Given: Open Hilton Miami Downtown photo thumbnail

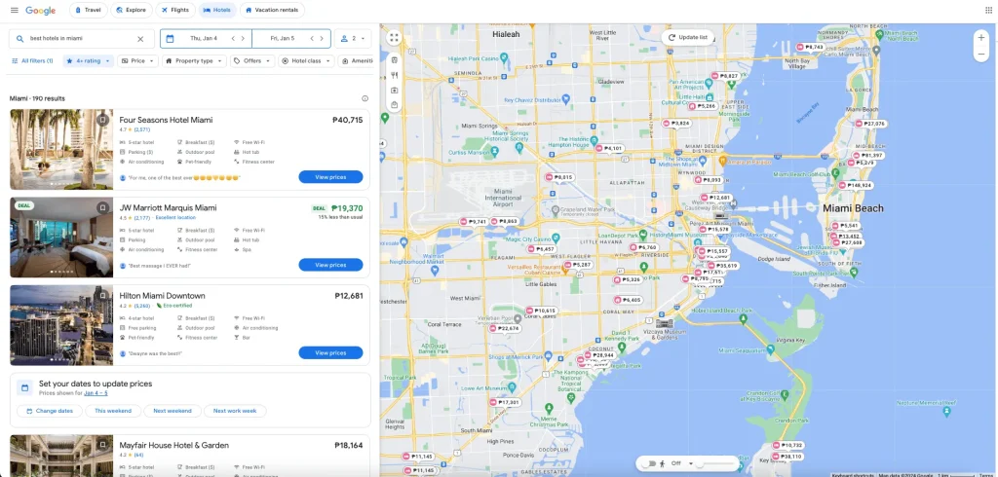Looking at the screenshot, I should tap(61, 325).
